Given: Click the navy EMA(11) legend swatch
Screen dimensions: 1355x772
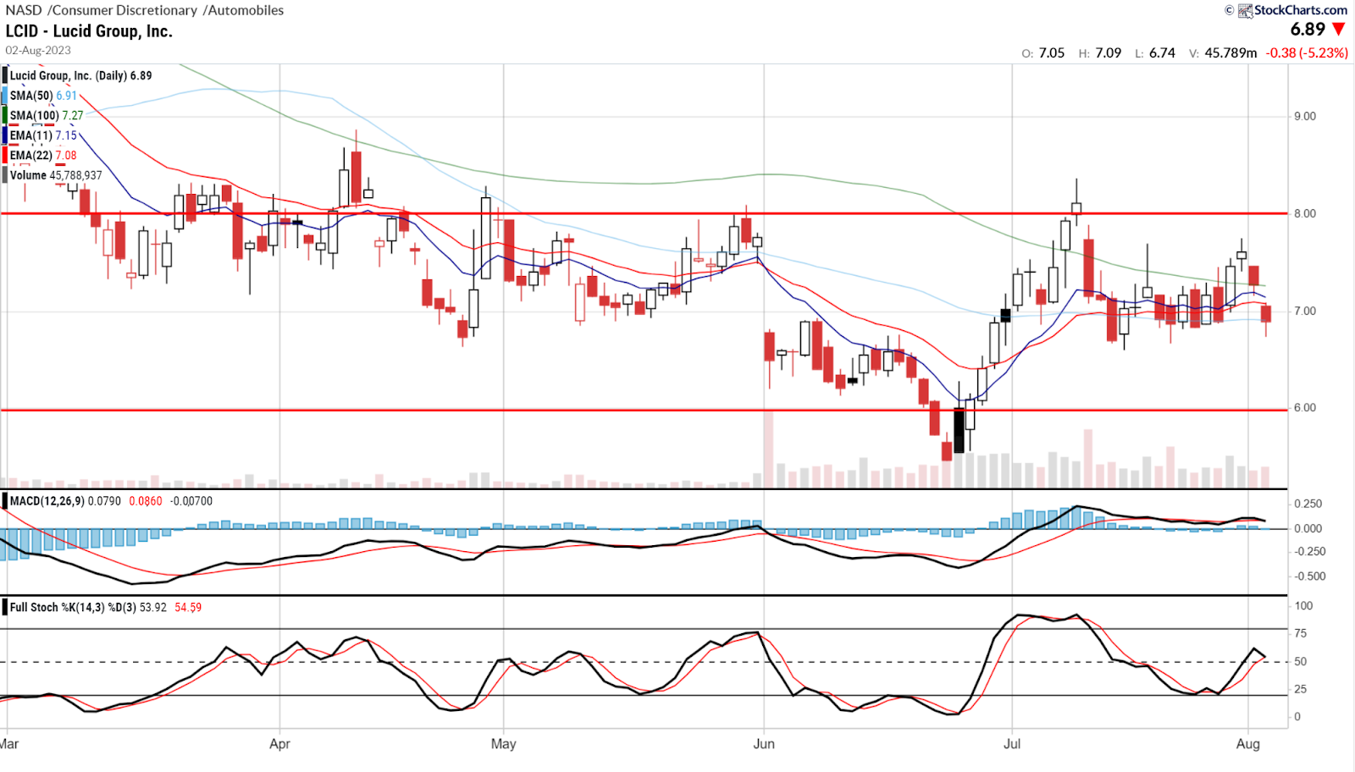Looking at the screenshot, I should 4,135.
